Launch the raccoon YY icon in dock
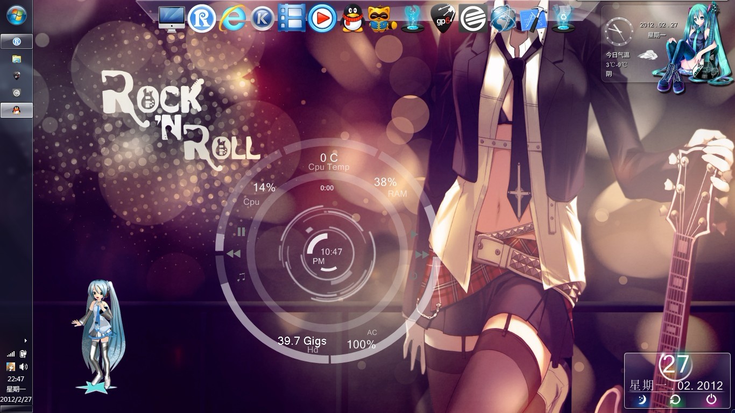 point(382,19)
